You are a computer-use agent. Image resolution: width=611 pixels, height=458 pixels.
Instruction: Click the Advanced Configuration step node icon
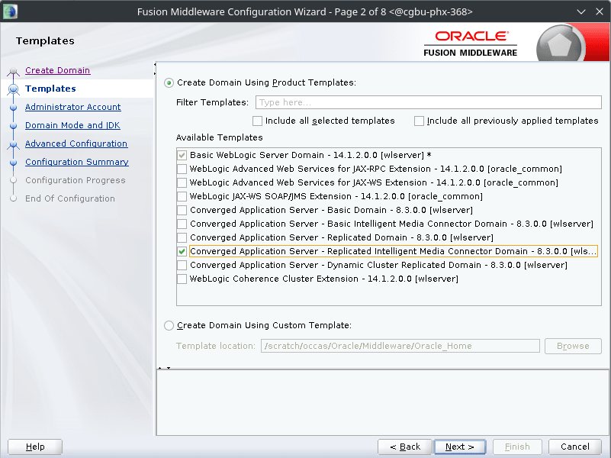click(x=14, y=144)
